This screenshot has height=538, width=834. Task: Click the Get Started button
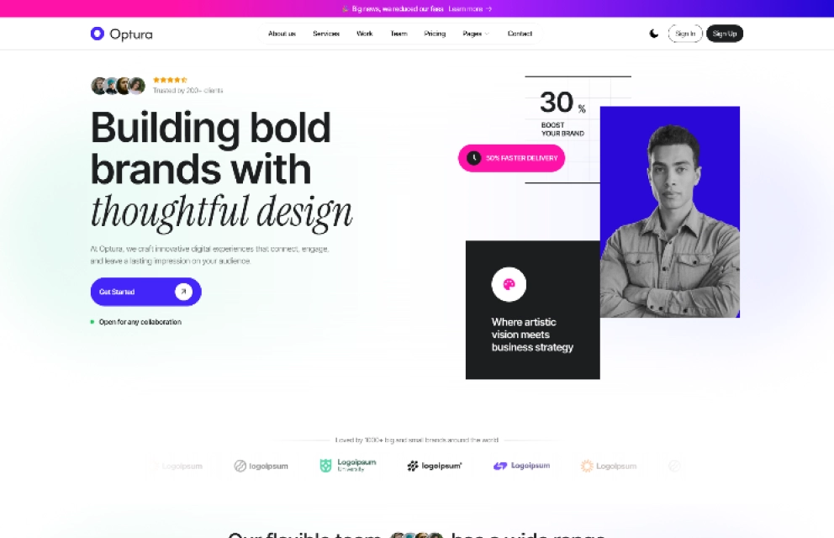pos(145,292)
